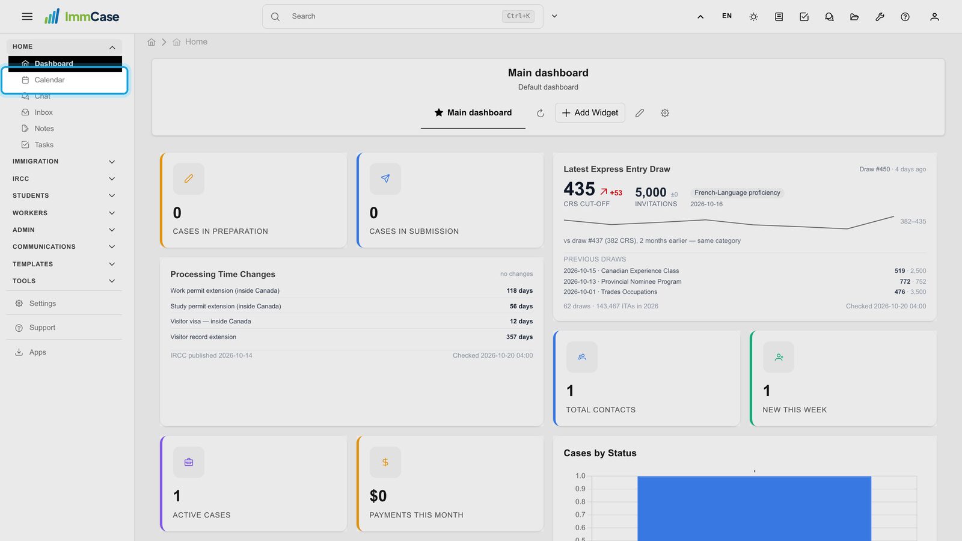The height and width of the screenshot is (541, 962).
Task: Open the chat bubbles icon in header
Action: 829,17
